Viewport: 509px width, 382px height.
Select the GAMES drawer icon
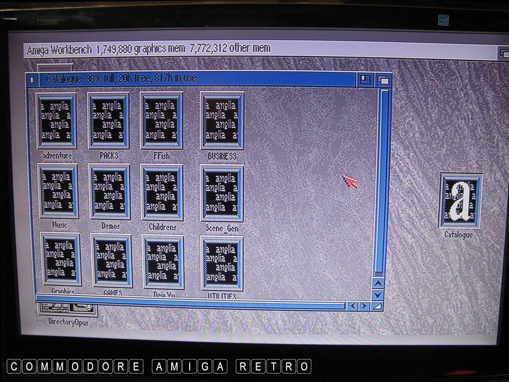pyautogui.click(x=112, y=261)
